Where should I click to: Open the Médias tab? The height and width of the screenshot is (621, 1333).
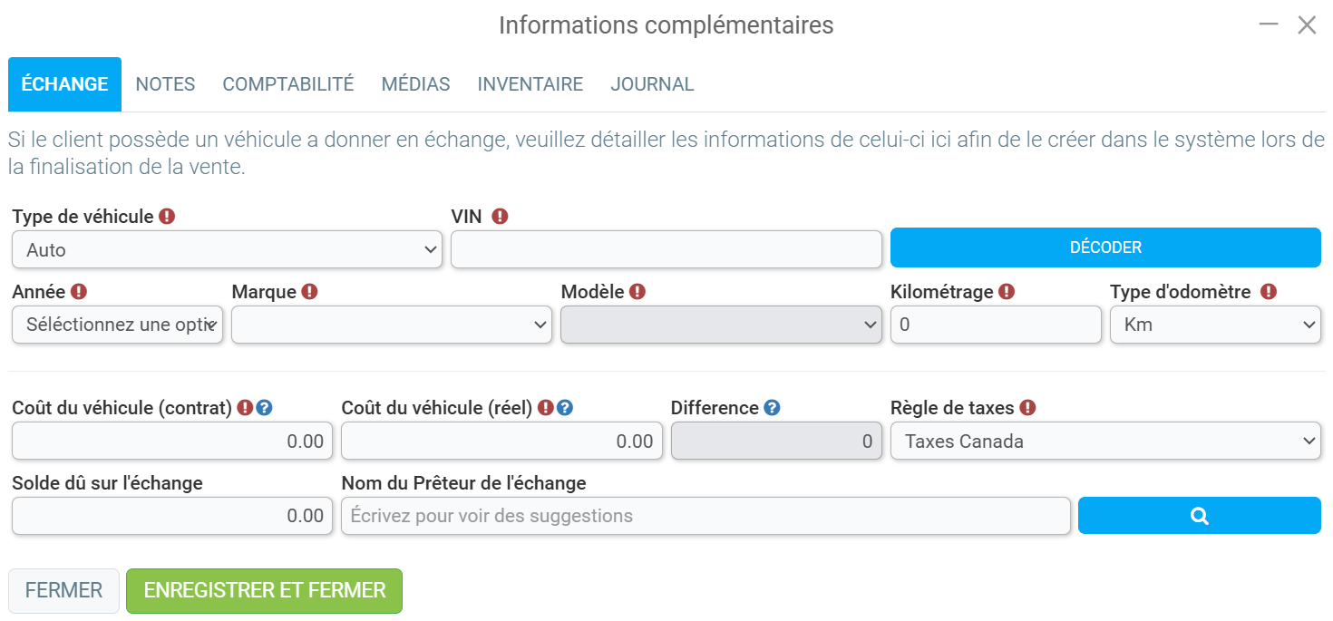(415, 84)
